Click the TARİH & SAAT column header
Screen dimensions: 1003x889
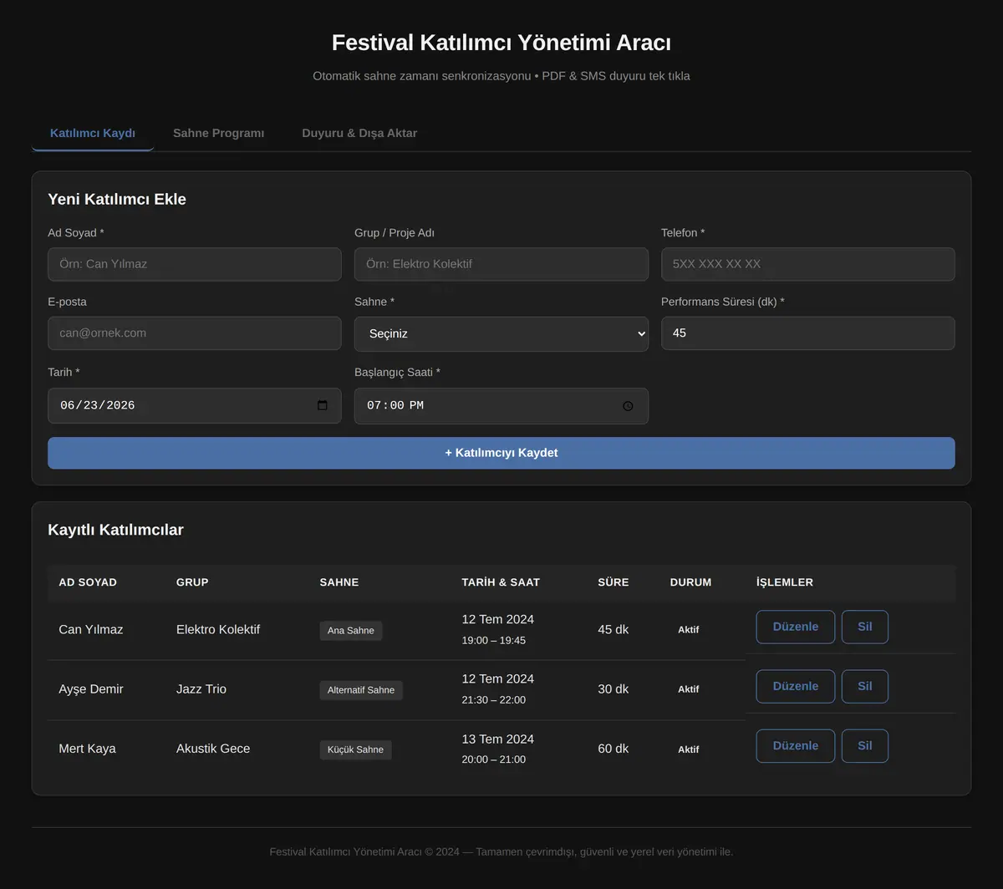click(x=501, y=582)
